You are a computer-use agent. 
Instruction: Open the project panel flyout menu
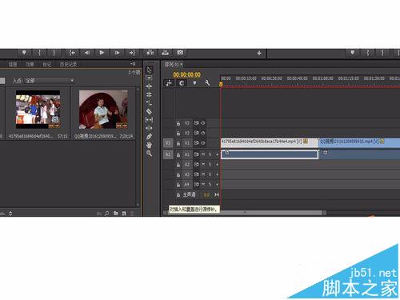pos(133,64)
